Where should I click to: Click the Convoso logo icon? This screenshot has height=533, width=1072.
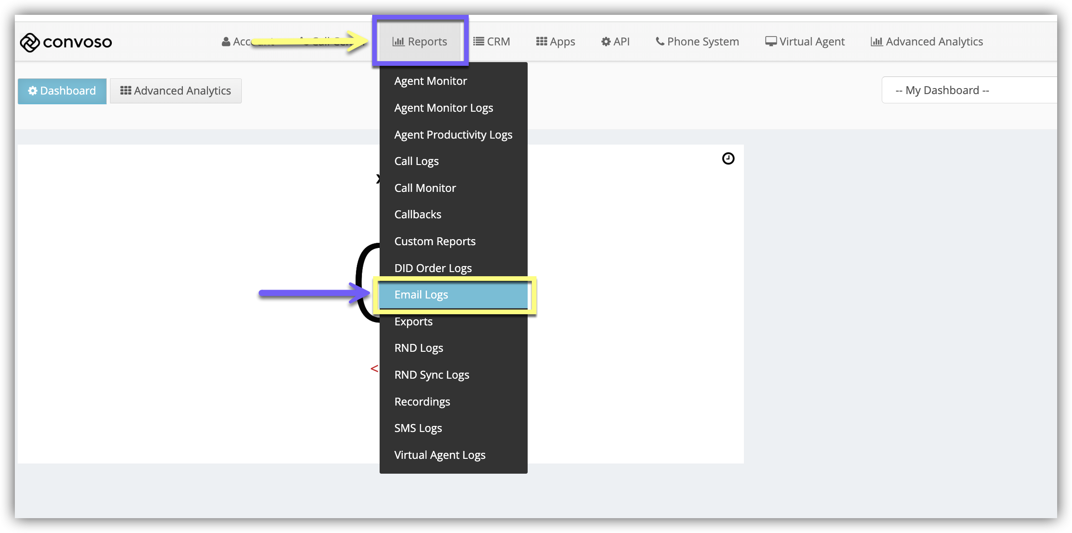point(30,42)
